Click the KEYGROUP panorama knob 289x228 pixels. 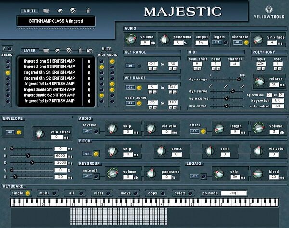(x=152, y=174)
